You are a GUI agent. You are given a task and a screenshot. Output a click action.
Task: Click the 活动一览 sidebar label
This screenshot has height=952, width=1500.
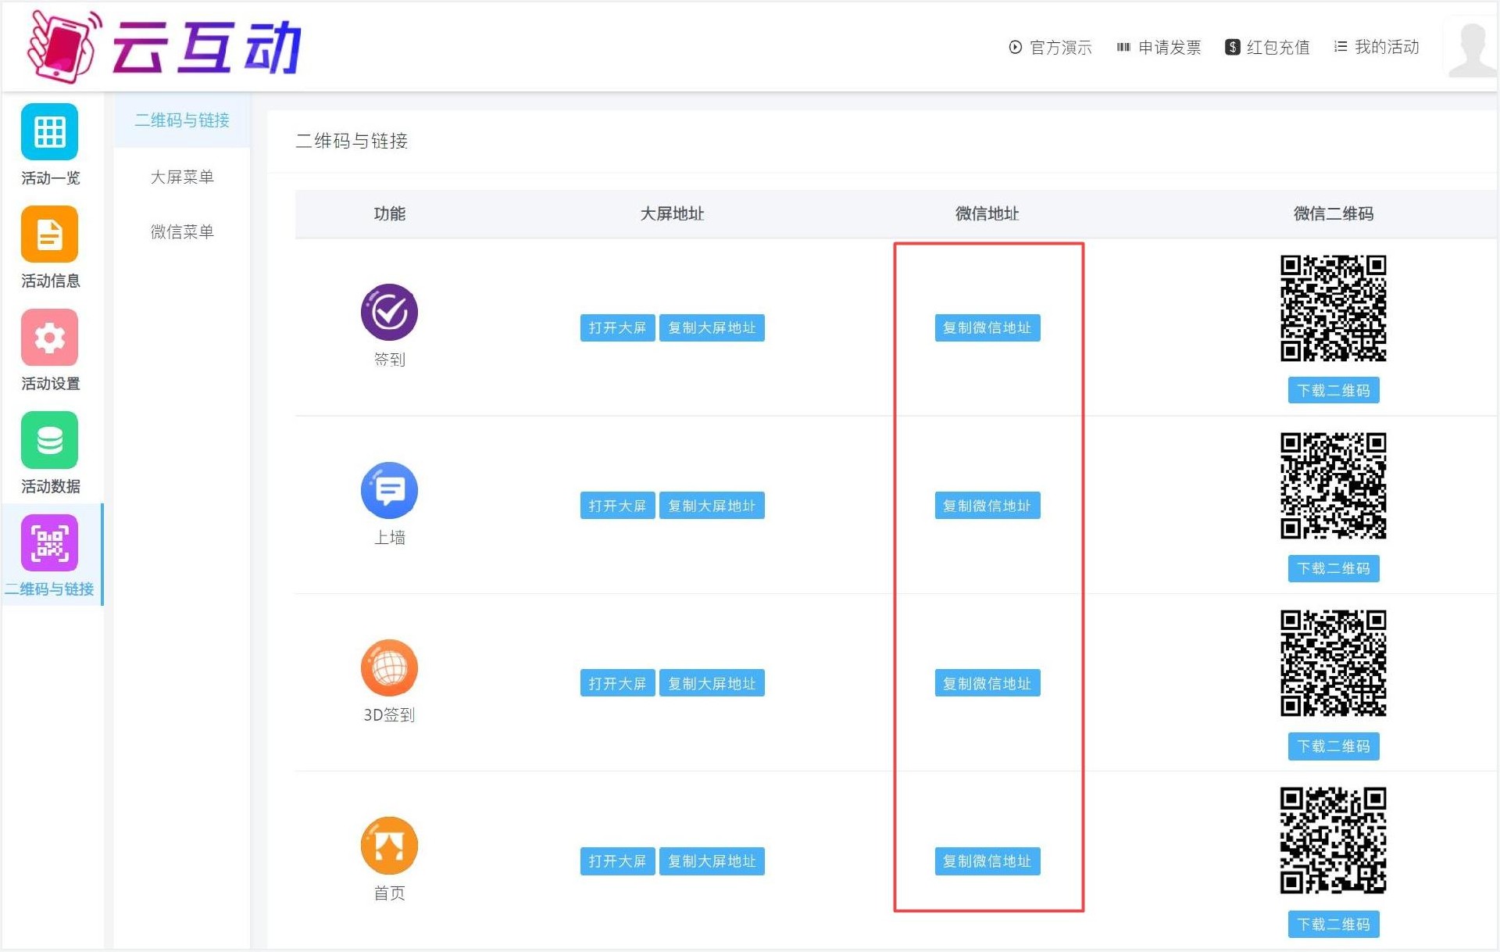pos(50,177)
